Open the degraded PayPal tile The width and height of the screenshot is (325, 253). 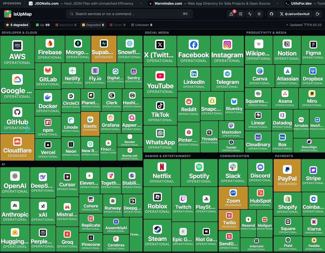click(287, 175)
